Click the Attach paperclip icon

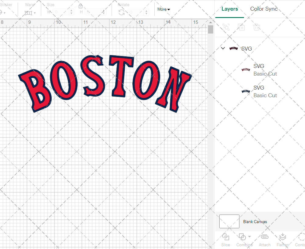pyautogui.click(x=264, y=237)
